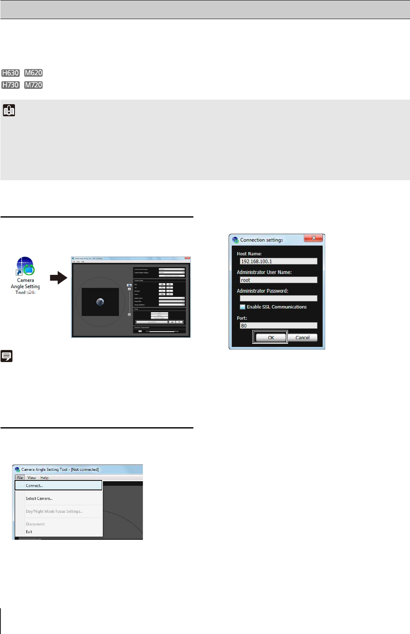Click the H730 model badge
Viewport: 410px width, 634px height.
10,85
